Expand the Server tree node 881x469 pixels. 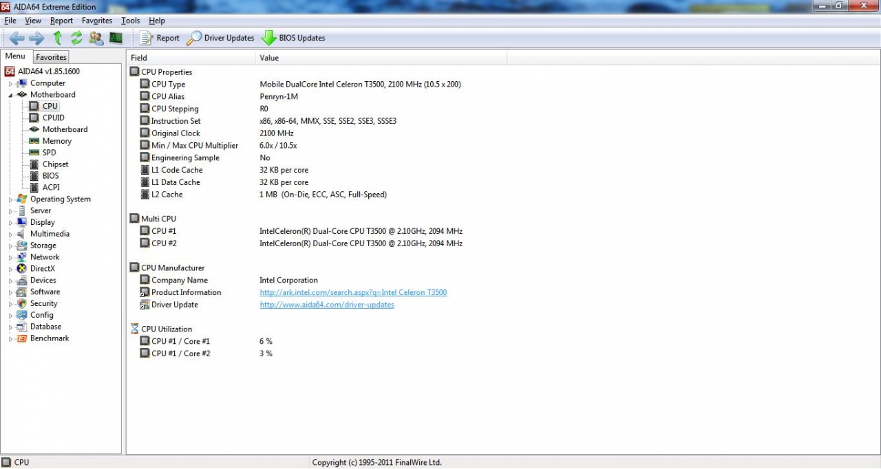coord(10,211)
